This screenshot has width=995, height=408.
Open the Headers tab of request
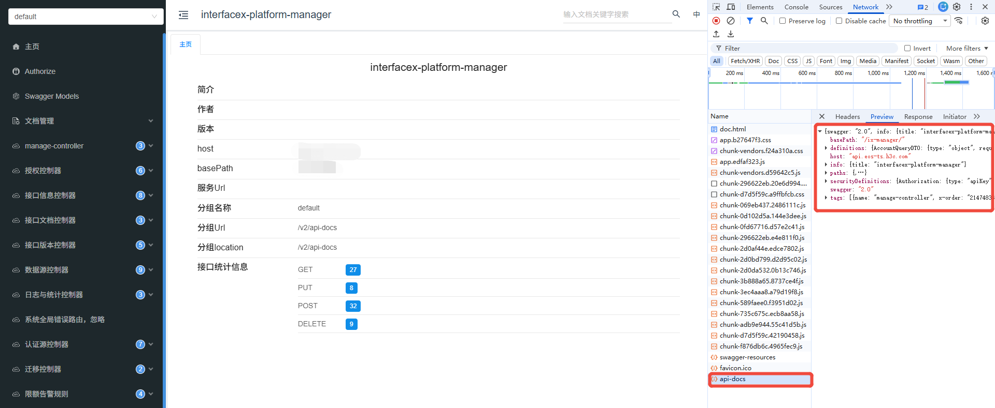click(847, 116)
